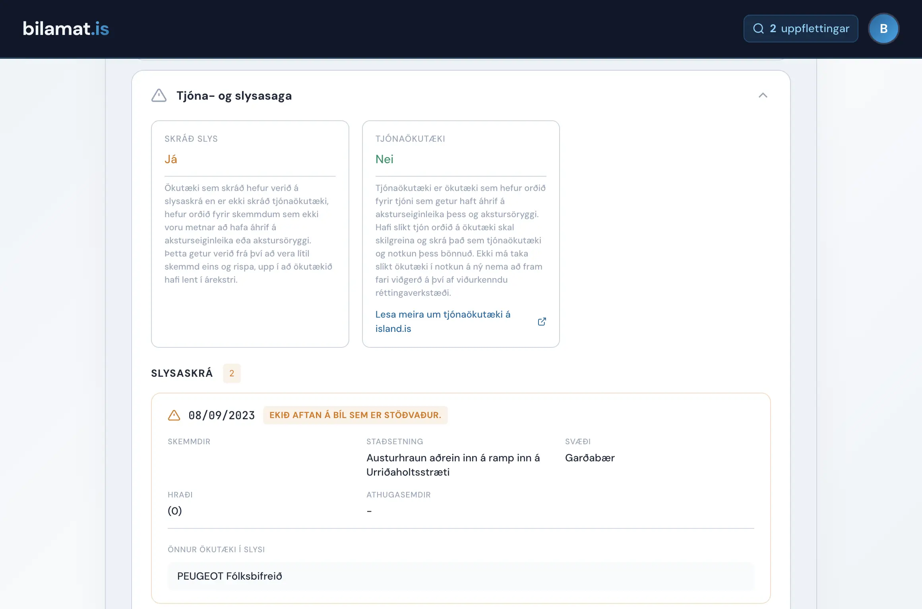
Task: Select the Tjónaökutæki card
Action: tap(461, 234)
